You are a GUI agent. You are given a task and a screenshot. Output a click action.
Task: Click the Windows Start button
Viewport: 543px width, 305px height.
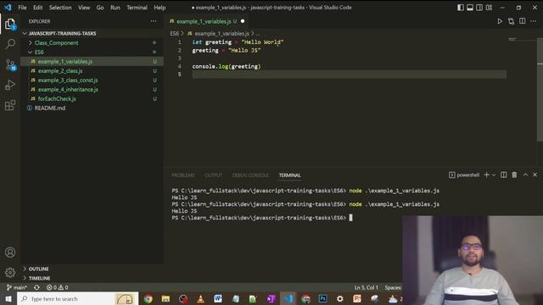[x=8, y=298]
